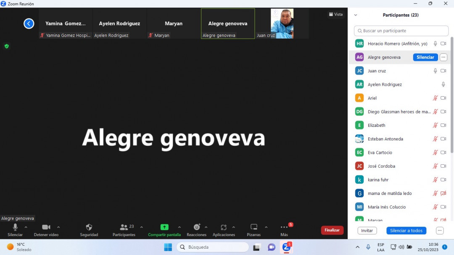Toggle the Participantes panel in toolbar
Image resolution: width=454 pixels, height=255 pixels.
coord(124,230)
